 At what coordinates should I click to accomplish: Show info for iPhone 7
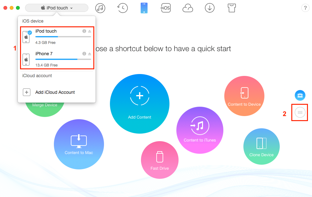(84, 54)
